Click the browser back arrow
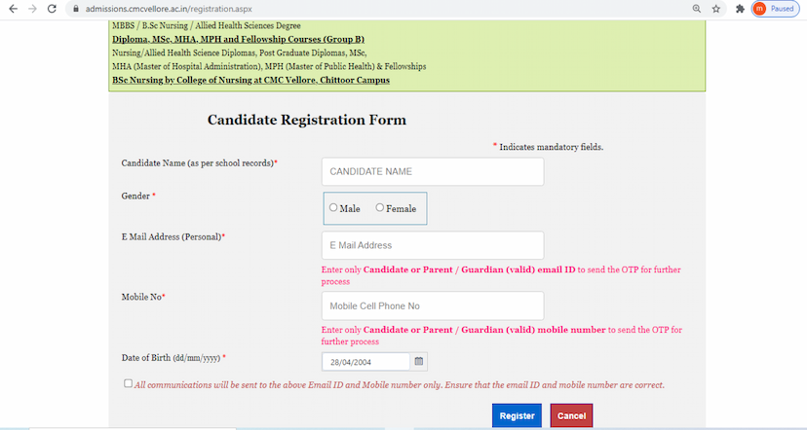The height and width of the screenshot is (430, 807). [12, 8]
